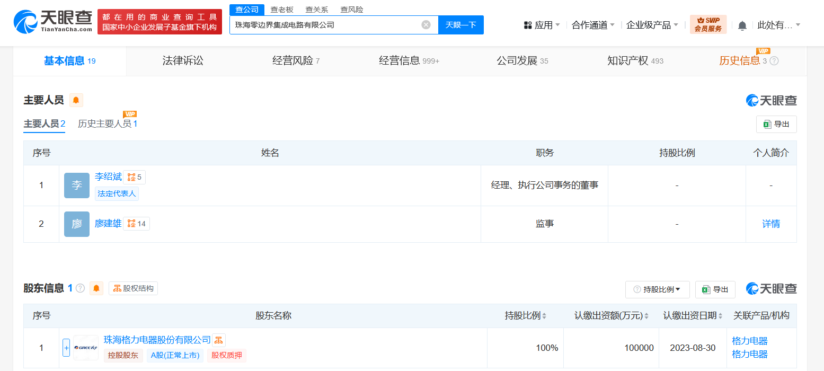
Task: Open relation graph icon next to 廖建雄
Action: 136,224
